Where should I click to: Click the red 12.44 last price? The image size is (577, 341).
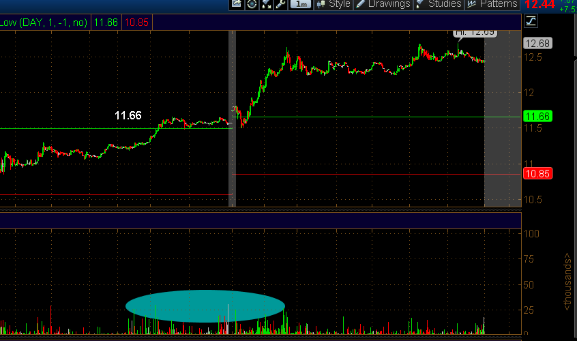point(540,4)
